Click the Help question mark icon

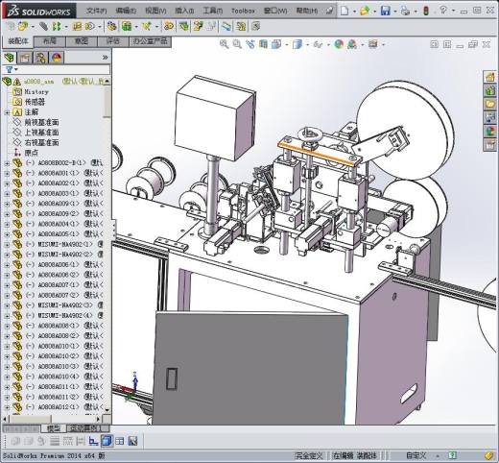click(443, 11)
